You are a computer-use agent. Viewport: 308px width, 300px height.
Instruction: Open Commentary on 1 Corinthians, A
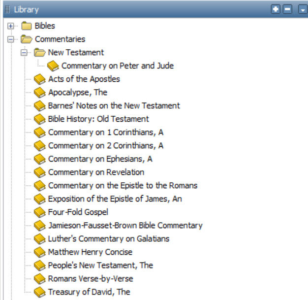(106, 133)
